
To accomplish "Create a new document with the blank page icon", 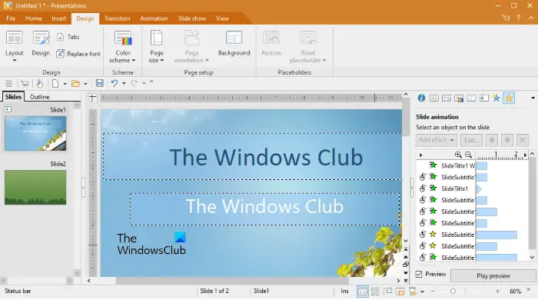I will click(55, 83).
